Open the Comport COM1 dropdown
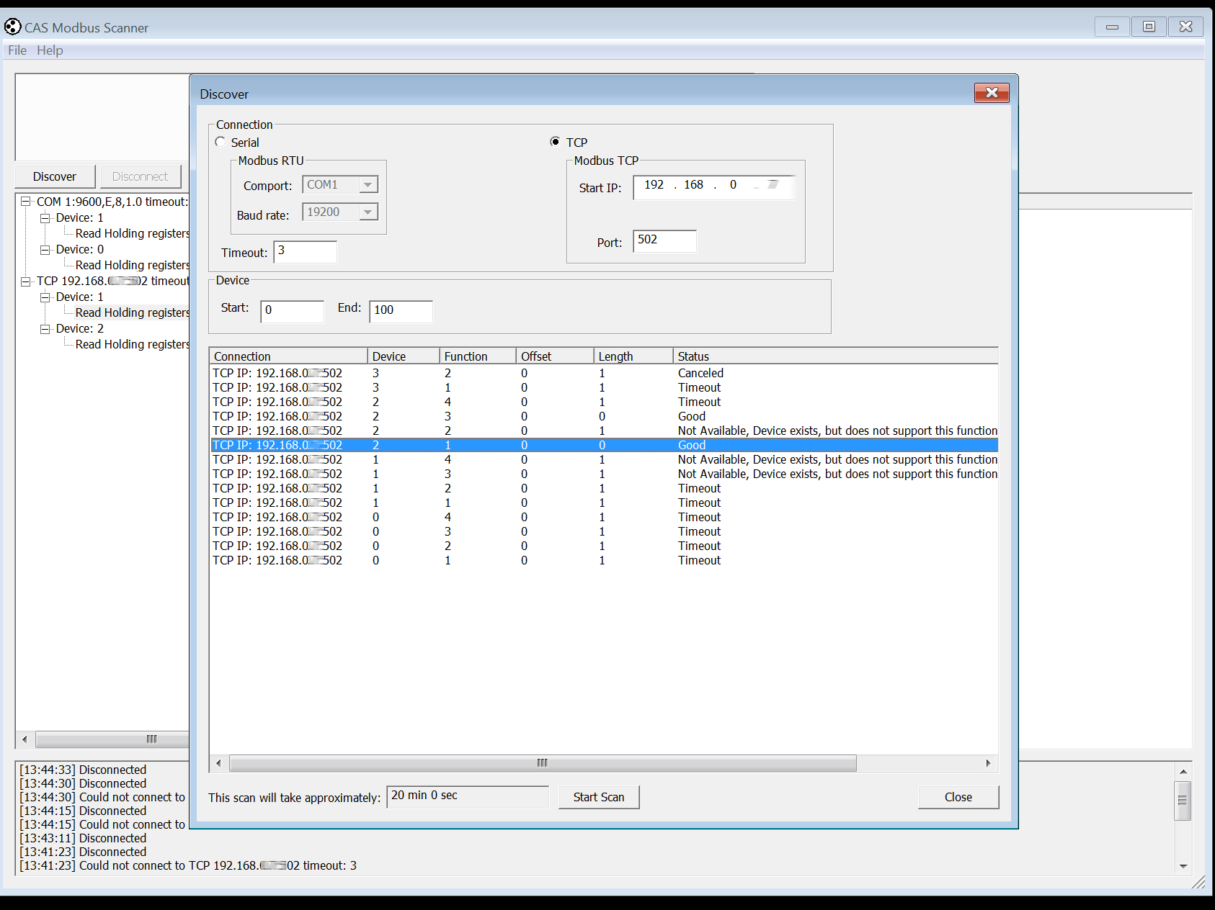1215x910 pixels. [368, 185]
